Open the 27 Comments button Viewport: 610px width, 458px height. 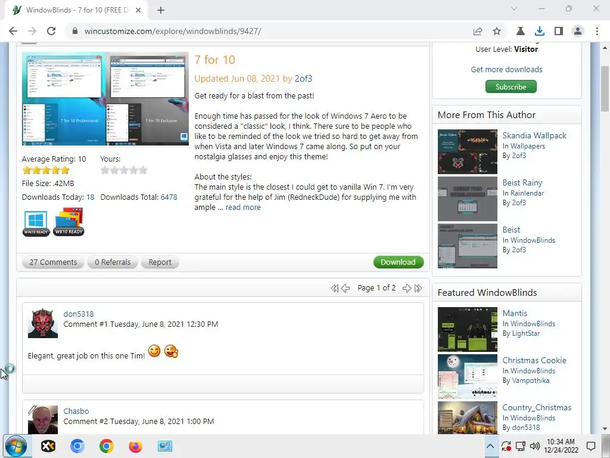click(53, 262)
